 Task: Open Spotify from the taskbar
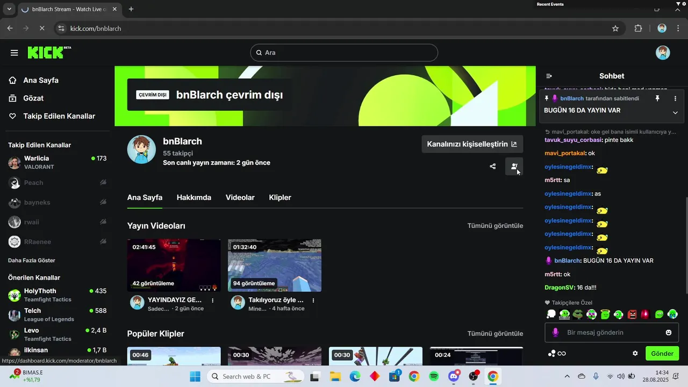coord(434,376)
